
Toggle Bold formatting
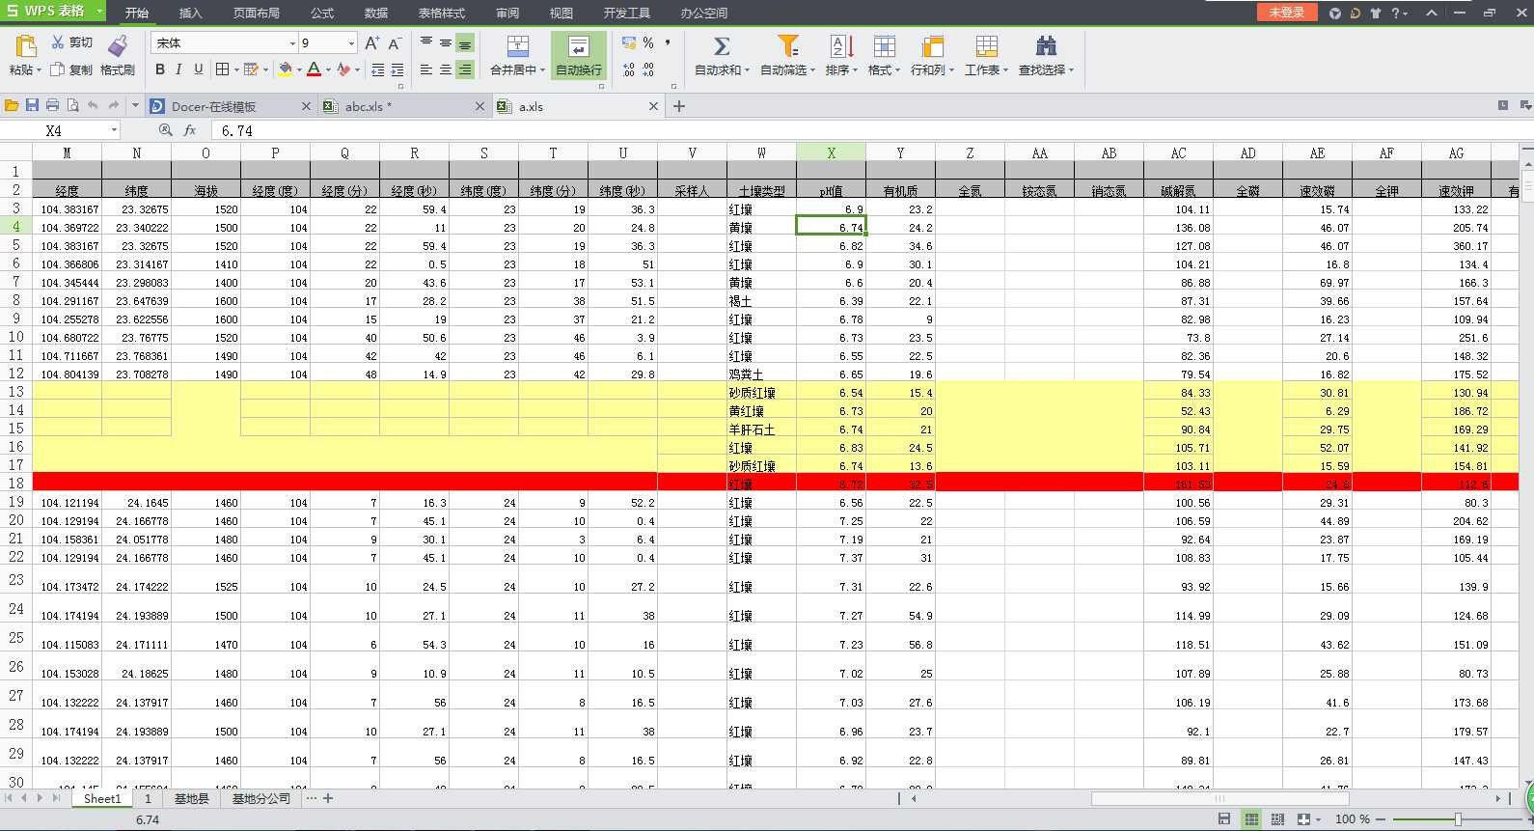click(x=160, y=69)
